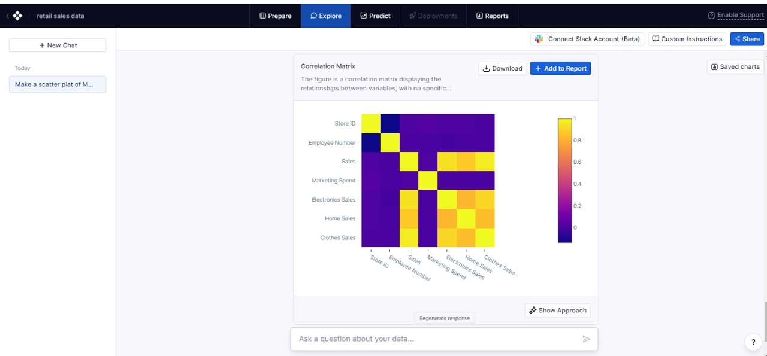Expand the Show Approach section
This screenshot has width=767, height=356.
point(557,311)
